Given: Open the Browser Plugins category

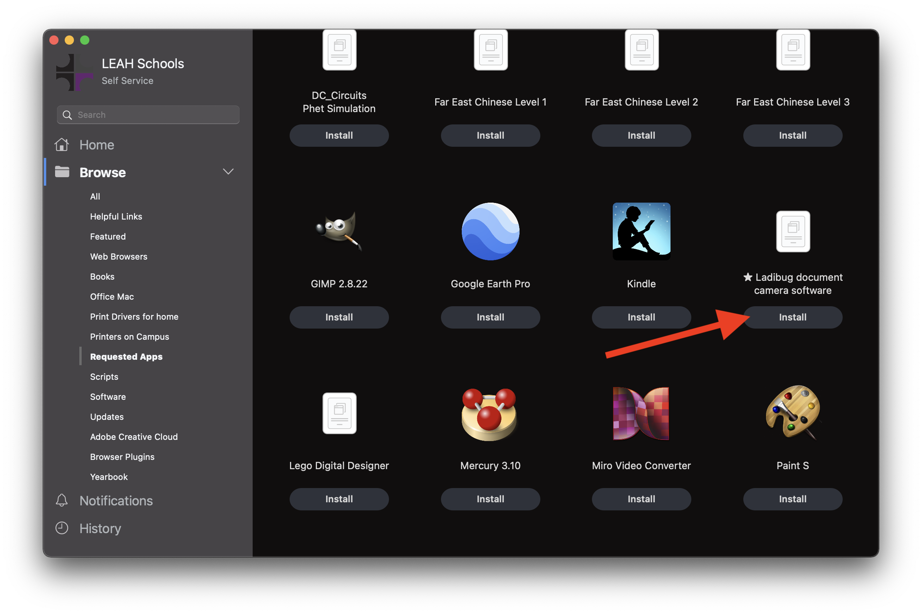Looking at the screenshot, I should [122, 456].
